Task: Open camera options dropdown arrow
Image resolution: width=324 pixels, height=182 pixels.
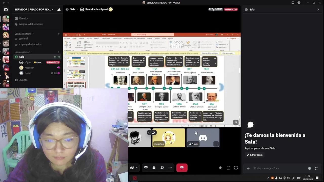Action: (x=137, y=168)
